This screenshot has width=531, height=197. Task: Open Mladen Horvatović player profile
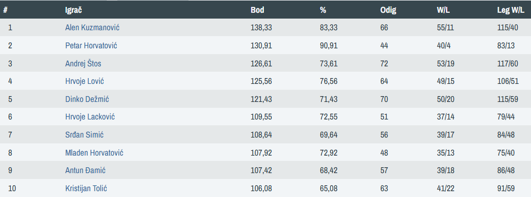click(94, 152)
